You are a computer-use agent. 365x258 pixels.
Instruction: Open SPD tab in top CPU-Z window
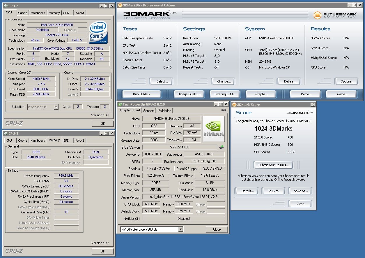pyautogui.click(x=66, y=13)
